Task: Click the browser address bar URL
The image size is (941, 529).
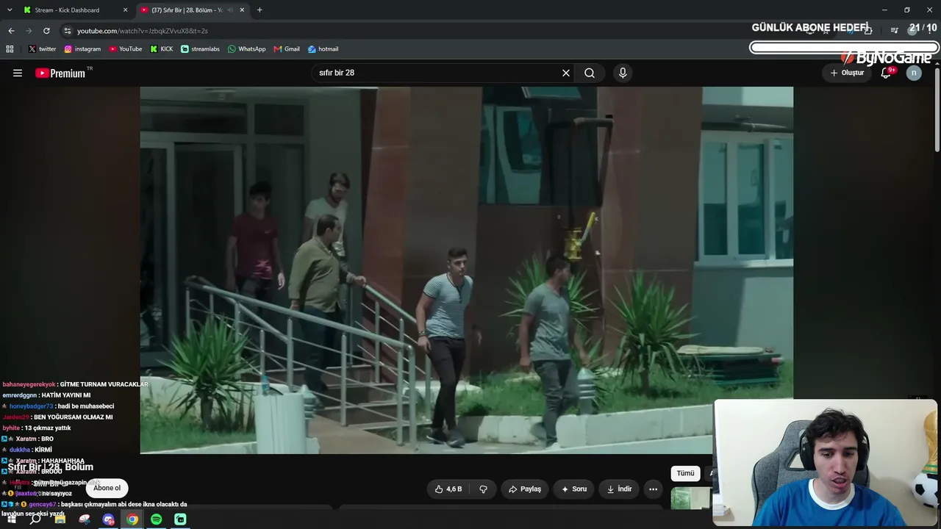Action: coord(143,31)
